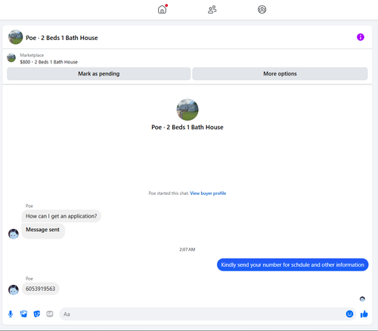Open the Home tab icon
Image resolution: width=378 pixels, height=331 pixels.
tap(162, 10)
